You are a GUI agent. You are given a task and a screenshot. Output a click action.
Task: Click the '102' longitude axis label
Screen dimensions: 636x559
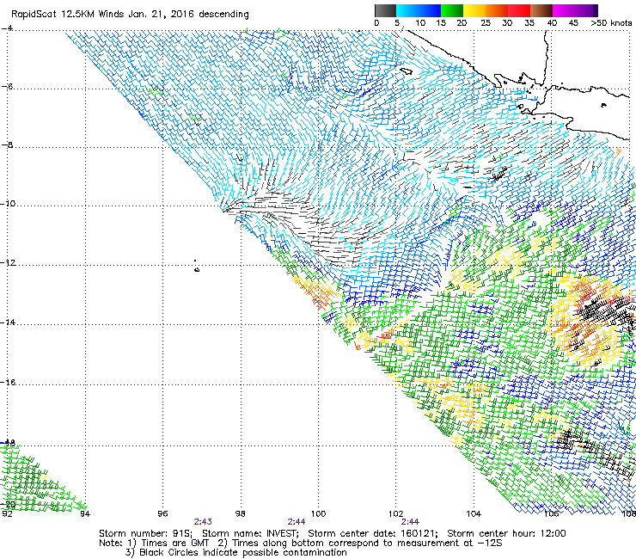pos(396,514)
